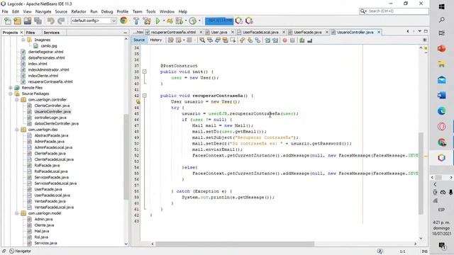Switch to the Files tab
The image size is (454, 255).
click(x=31, y=33)
